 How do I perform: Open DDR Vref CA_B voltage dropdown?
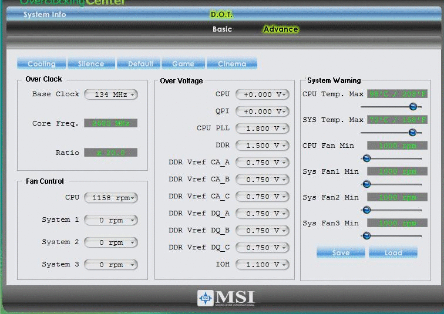pos(263,180)
